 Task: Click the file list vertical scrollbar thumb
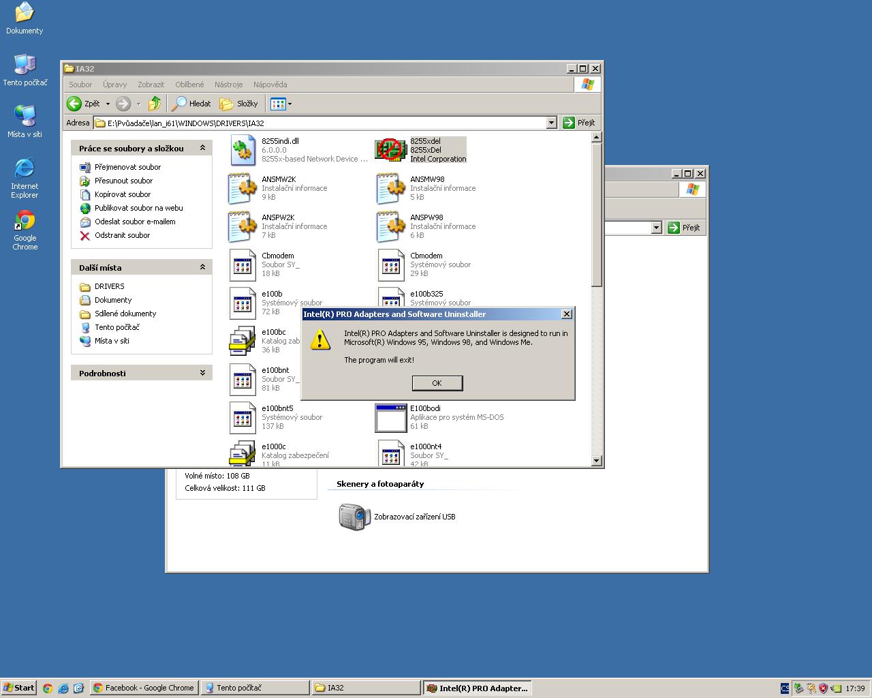(x=597, y=215)
